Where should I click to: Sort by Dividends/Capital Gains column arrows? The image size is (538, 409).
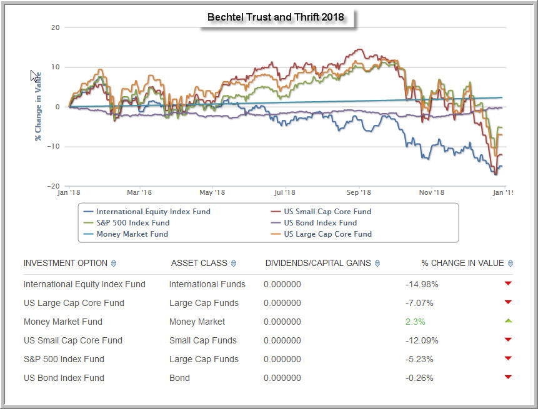click(377, 264)
